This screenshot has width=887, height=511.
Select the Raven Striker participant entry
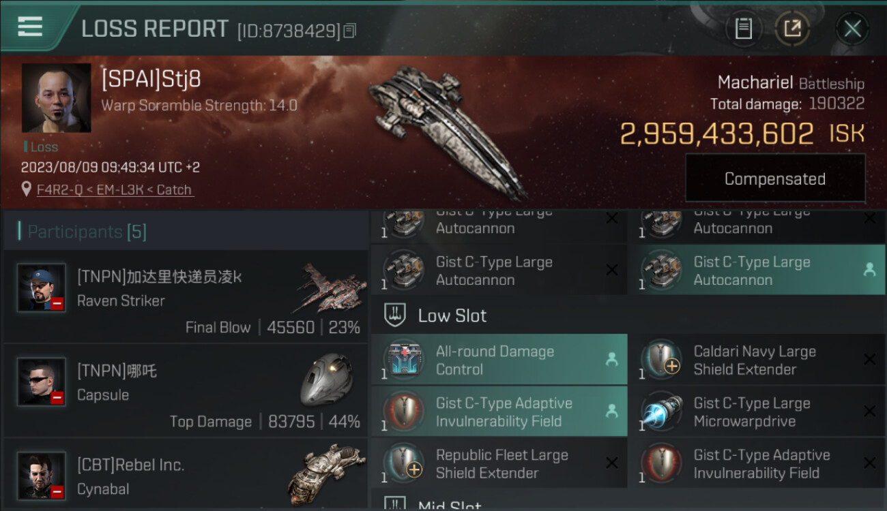[186, 296]
